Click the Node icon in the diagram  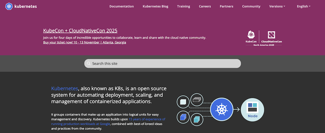(253, 109)
